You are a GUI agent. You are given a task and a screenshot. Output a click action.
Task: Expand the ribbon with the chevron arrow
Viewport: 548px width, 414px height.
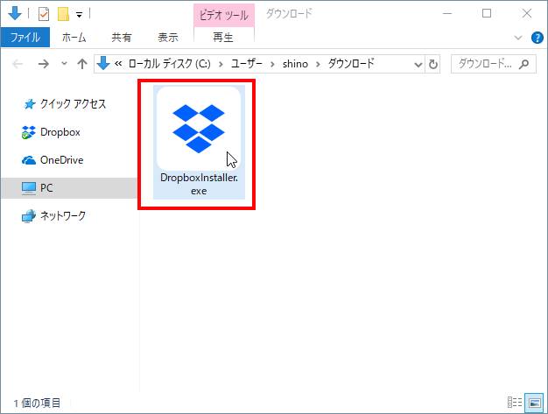pos(518,38)
